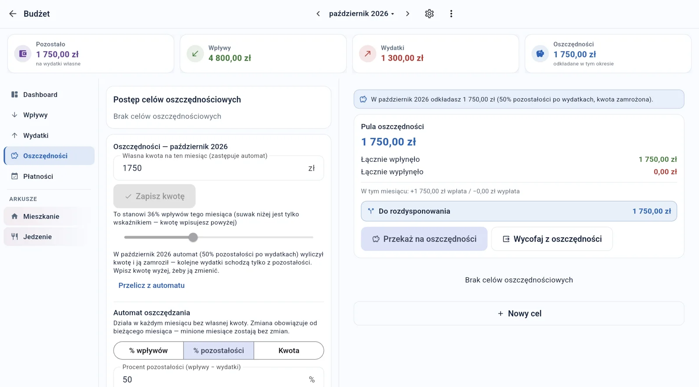
Task: Click the piggy bank icon in Oszczędności card
Action: 540,54
